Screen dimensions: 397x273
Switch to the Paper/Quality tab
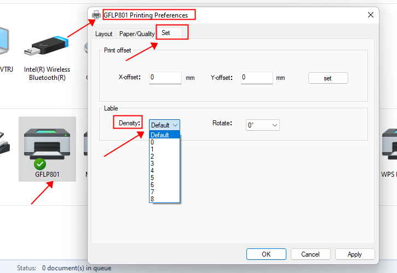tap(137, 34)
